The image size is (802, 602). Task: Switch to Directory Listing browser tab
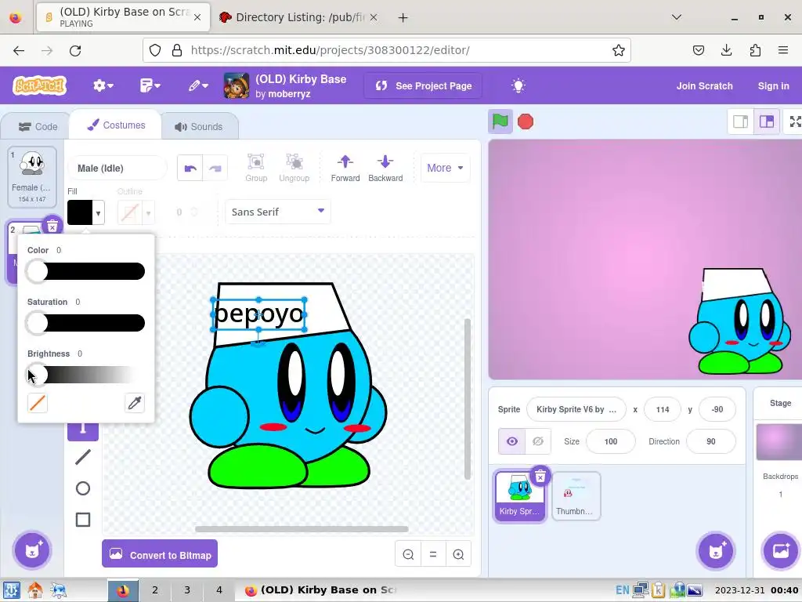coord(298,17)
